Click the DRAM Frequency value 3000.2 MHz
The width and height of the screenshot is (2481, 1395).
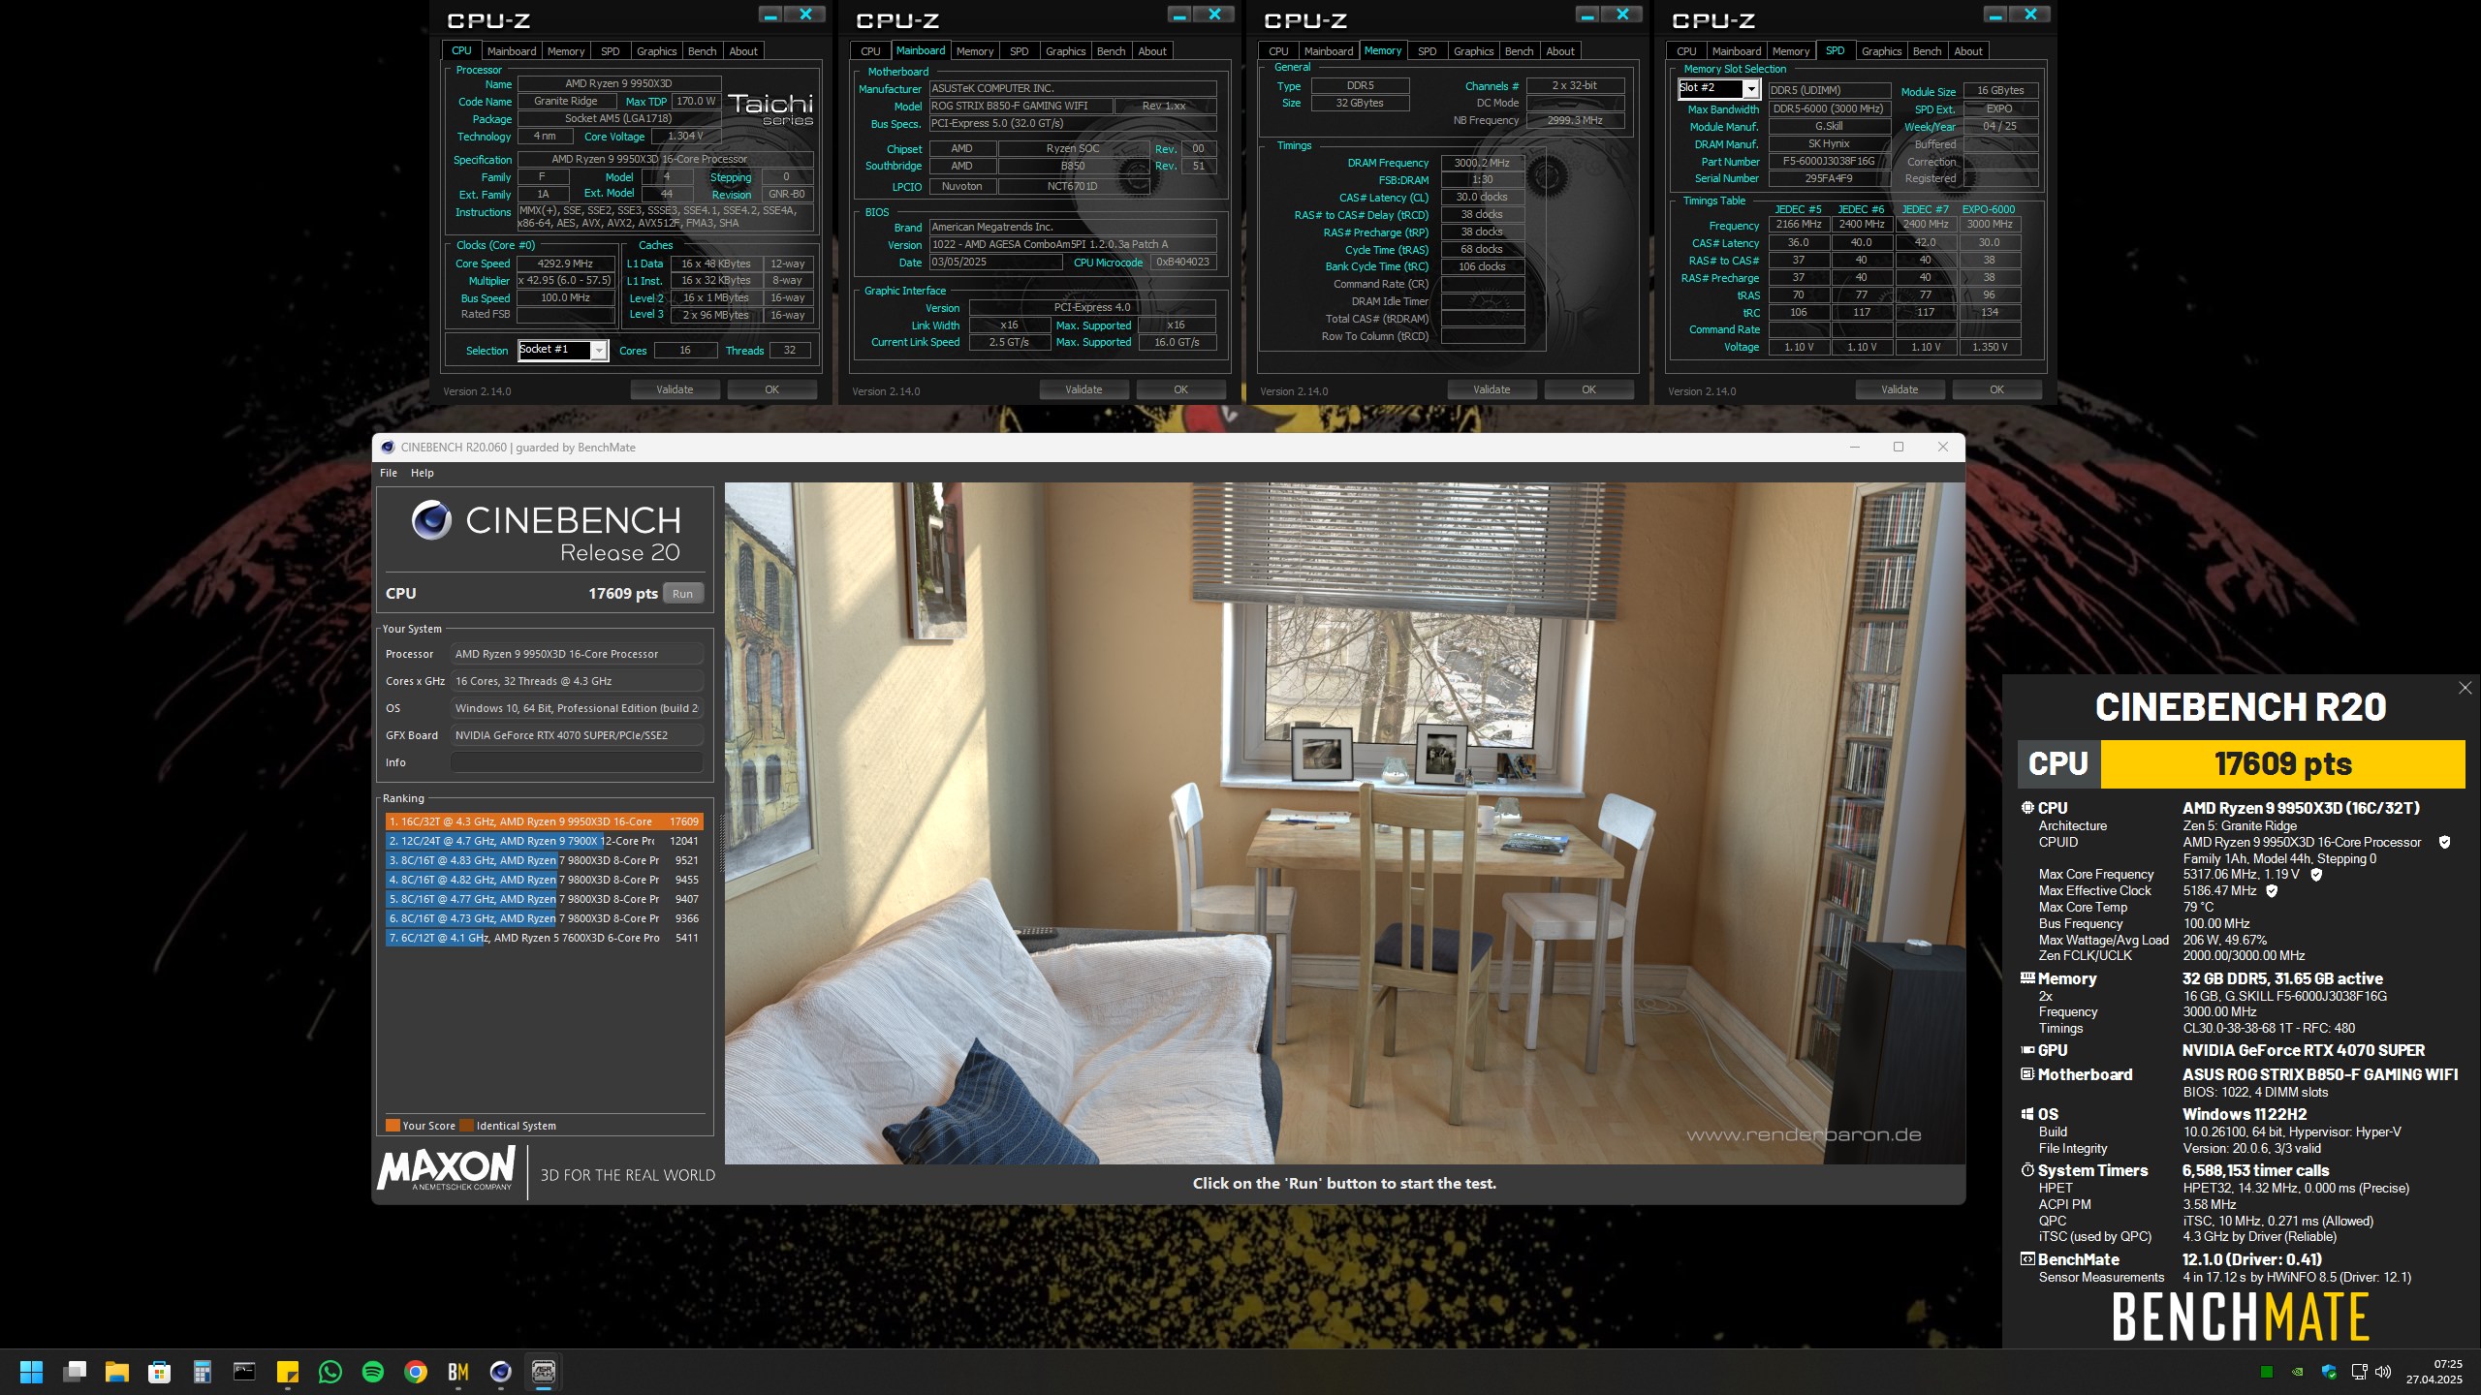pyautogui.click(x=1482, y=163)
